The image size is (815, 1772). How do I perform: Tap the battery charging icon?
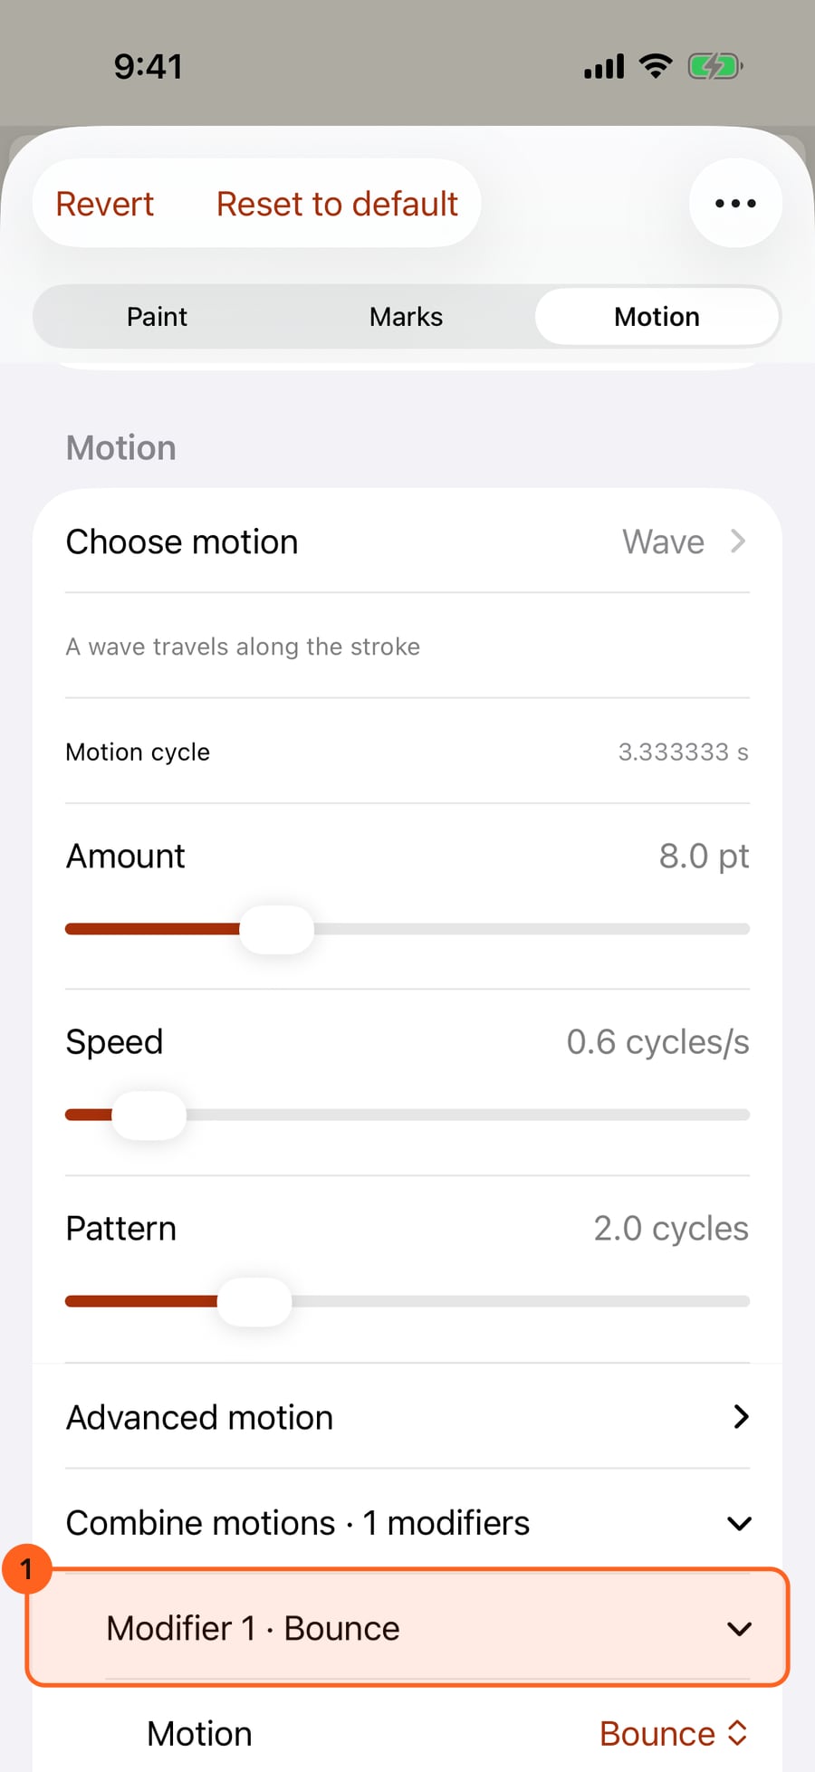click(715, 66)
